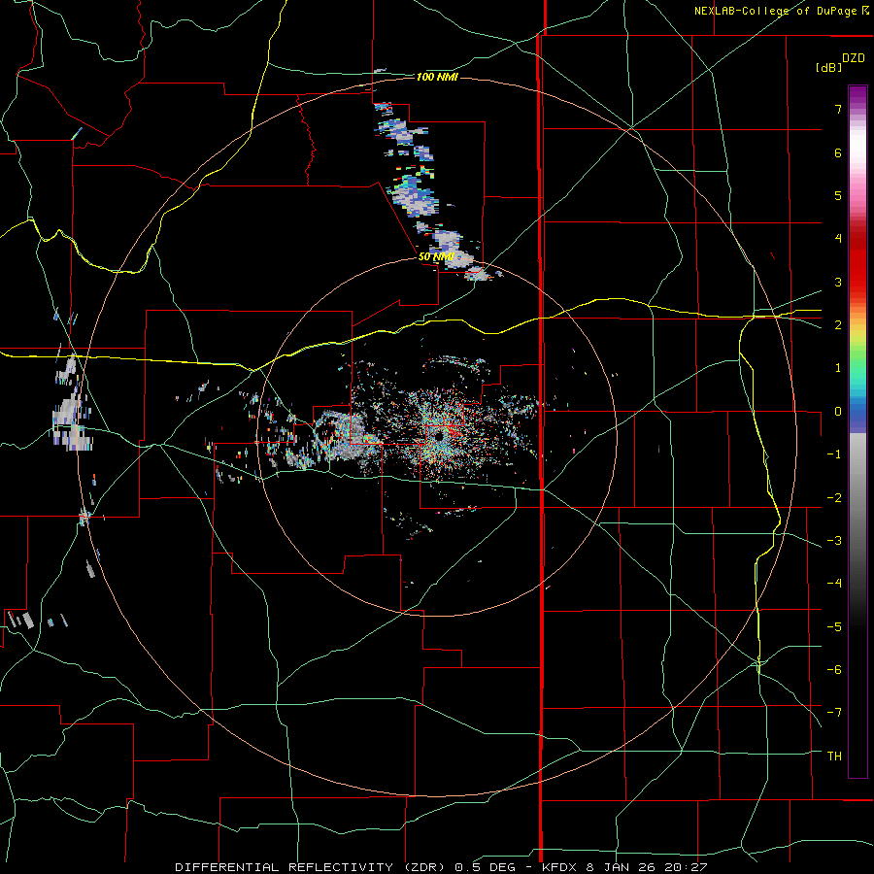Click the DZD legend title
This screenshot has height=874, width=874.
pyautogui.click(x=854, y=58)
